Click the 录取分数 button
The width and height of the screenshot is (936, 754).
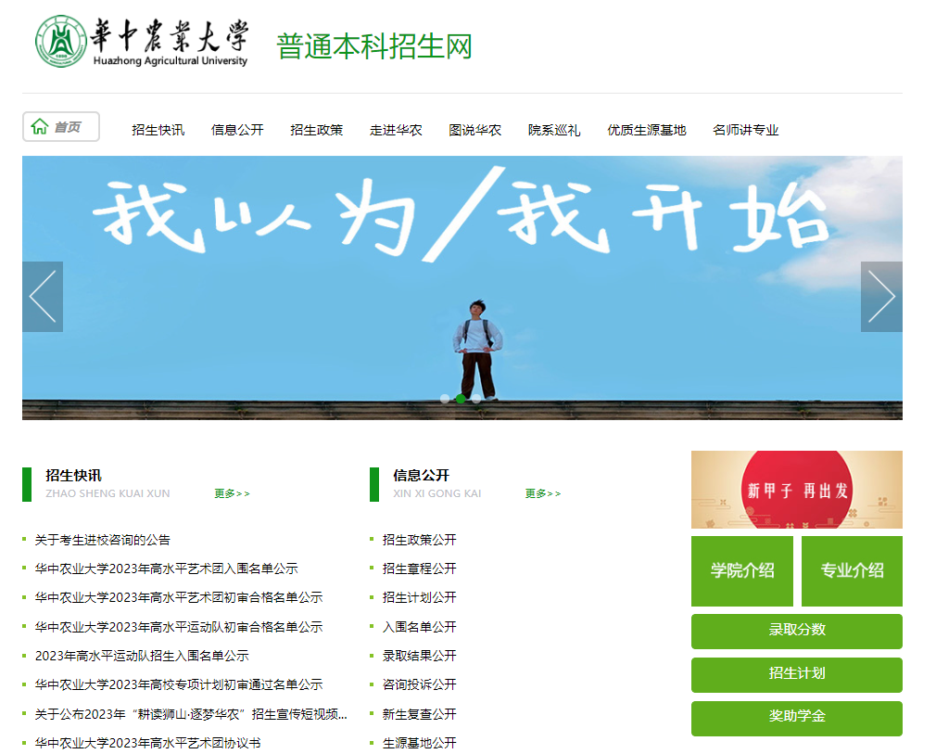[x=796, y=631]
